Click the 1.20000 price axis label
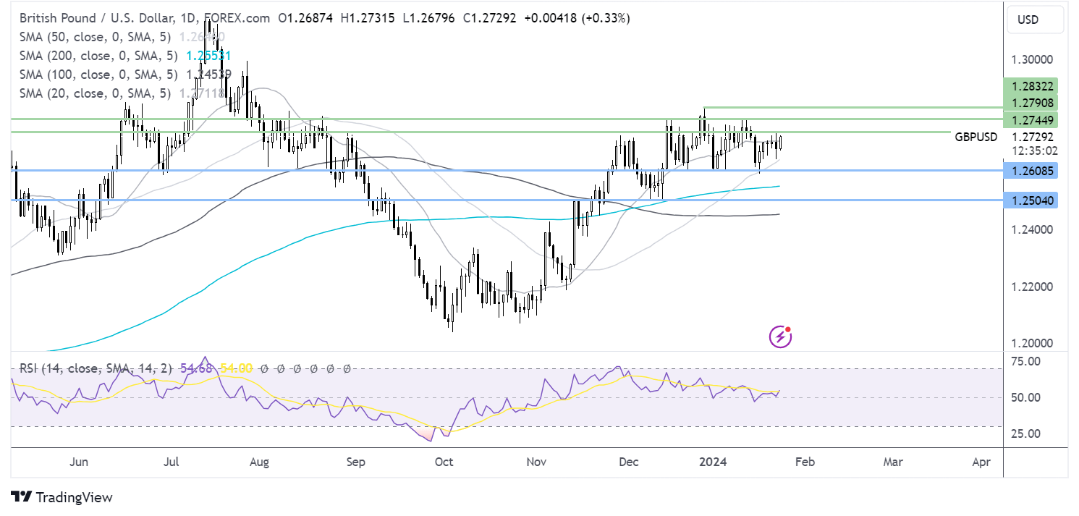 1033,343
